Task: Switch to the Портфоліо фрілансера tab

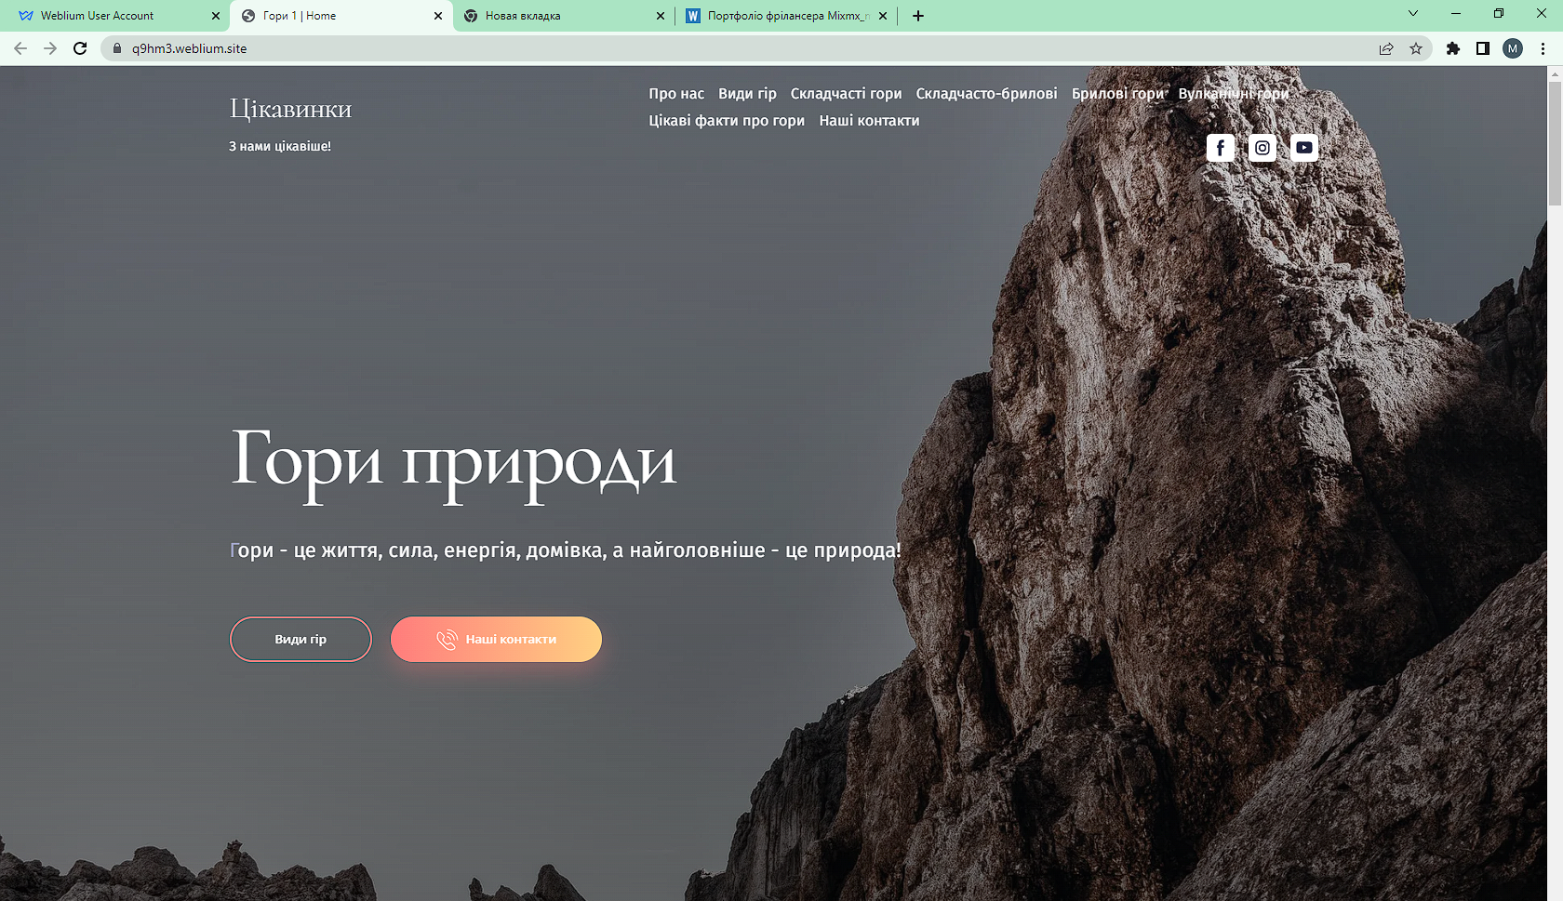Action: pyautogui.click(x=786, y=16)
